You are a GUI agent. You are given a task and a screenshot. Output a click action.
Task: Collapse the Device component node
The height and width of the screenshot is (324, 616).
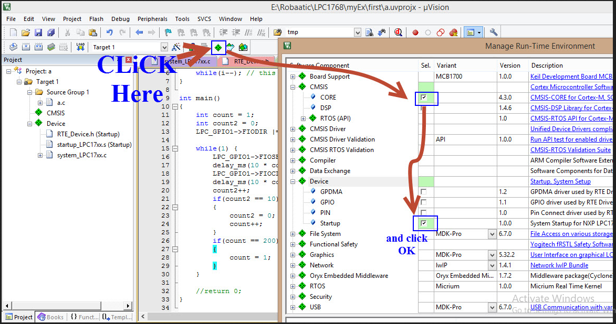(x=293, y=181)
